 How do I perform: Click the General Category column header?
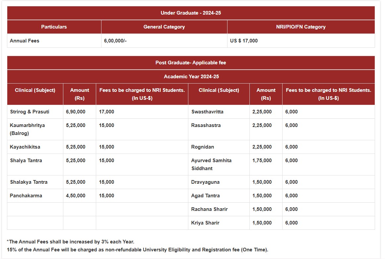pyautogui.click(x=164, y=27)
